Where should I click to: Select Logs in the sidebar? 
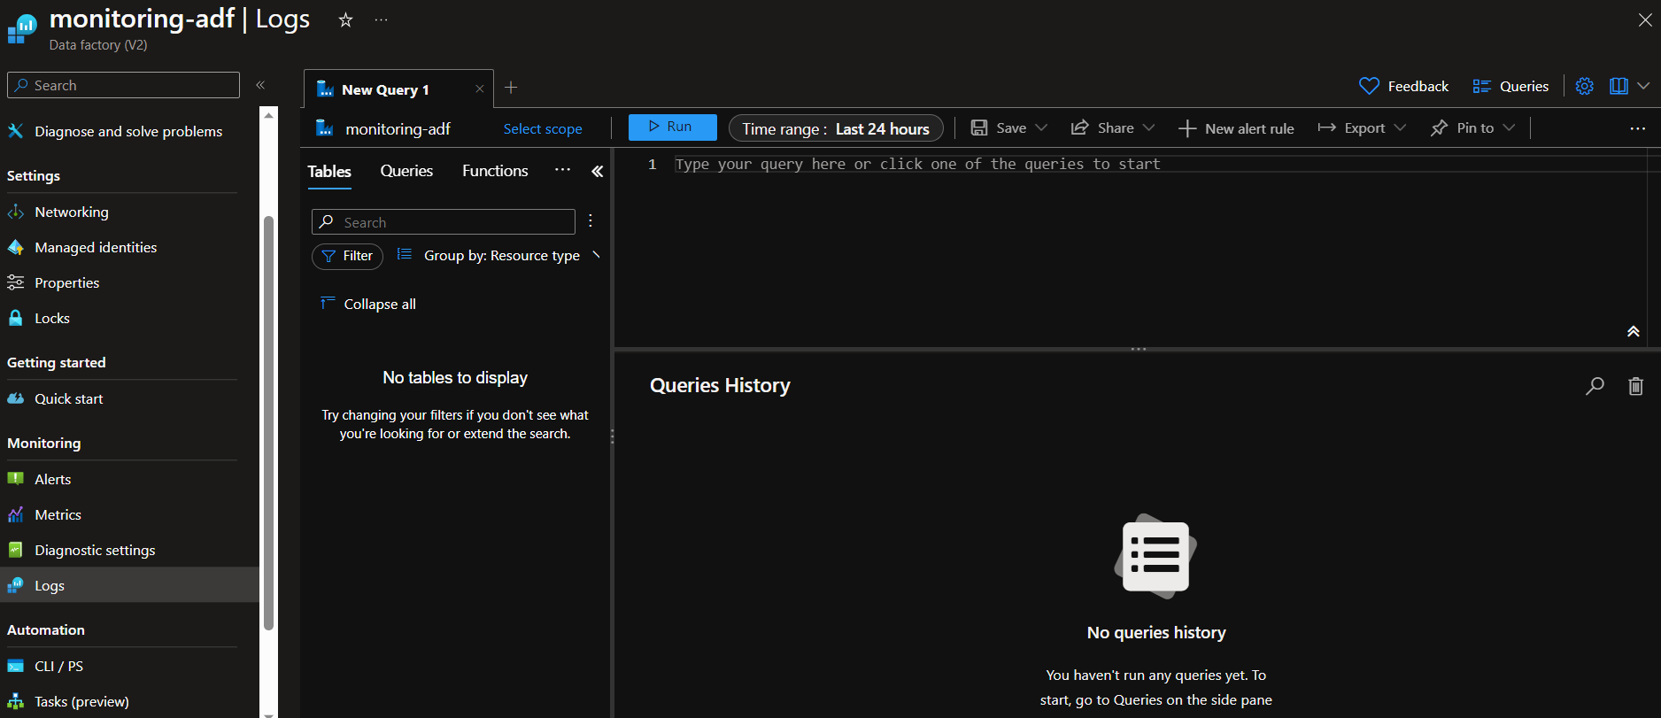129,585
